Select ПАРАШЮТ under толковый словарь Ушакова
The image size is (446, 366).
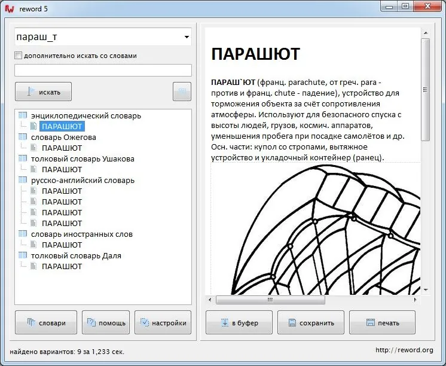[62, 169]
